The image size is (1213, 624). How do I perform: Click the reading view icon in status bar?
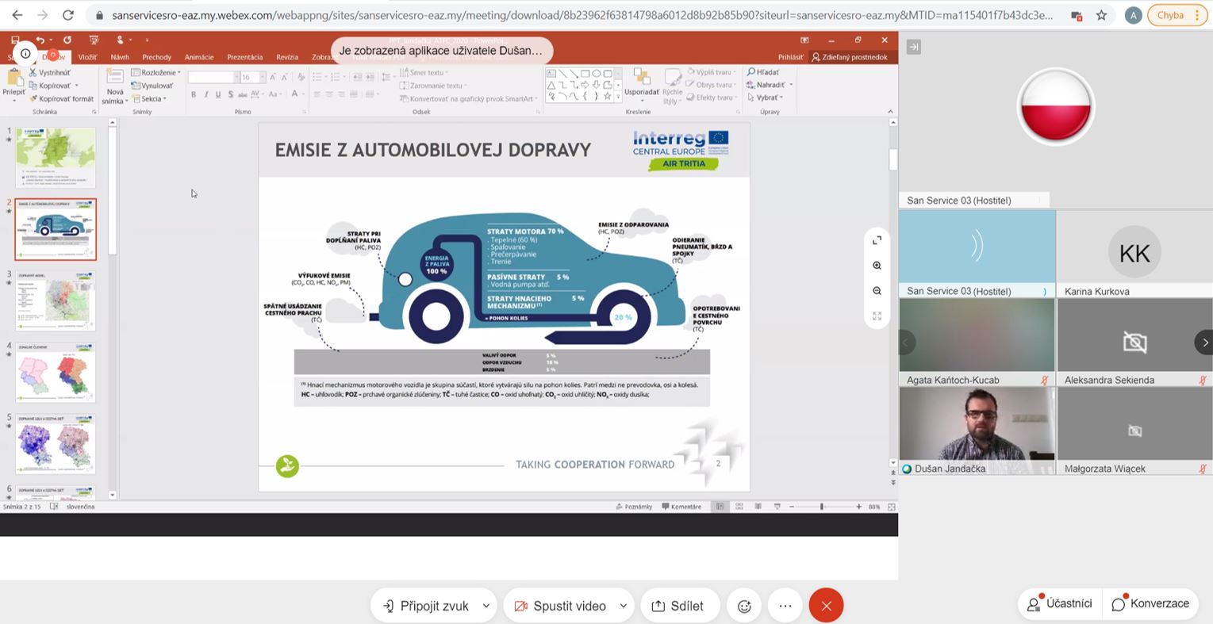(x=758, y=507)
